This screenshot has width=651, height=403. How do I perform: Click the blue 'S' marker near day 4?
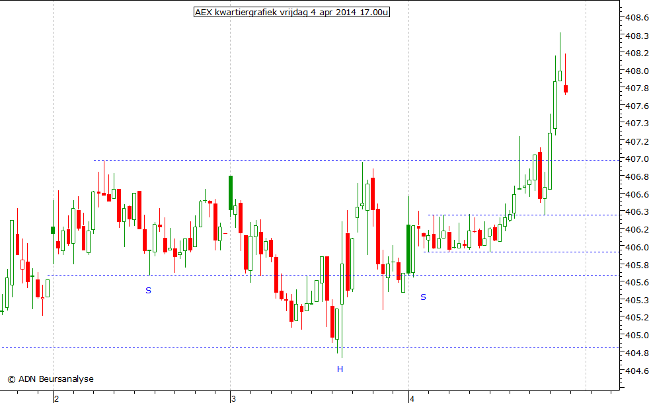(423, 297)
